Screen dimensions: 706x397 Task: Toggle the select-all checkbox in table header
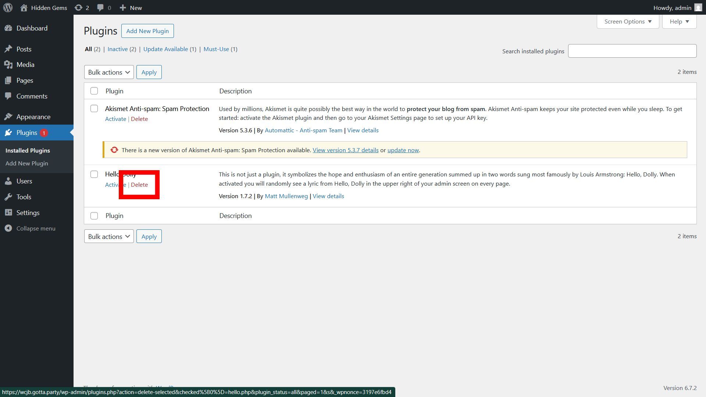(94, 91)
